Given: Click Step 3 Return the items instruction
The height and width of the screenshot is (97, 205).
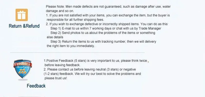Looking at the screenshot, I should (103, 41).
